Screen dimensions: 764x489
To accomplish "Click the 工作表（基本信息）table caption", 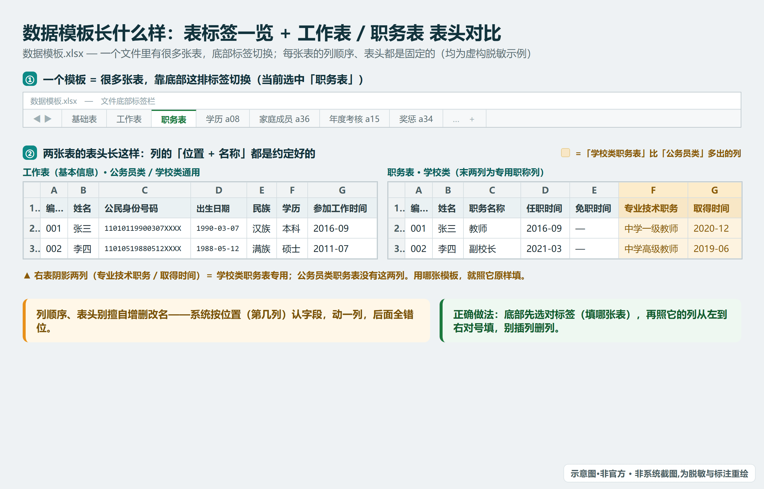I will pos(111,172).
